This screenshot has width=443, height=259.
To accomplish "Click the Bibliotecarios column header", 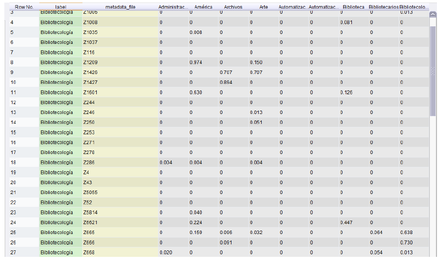I will click(x=383, y=7).
